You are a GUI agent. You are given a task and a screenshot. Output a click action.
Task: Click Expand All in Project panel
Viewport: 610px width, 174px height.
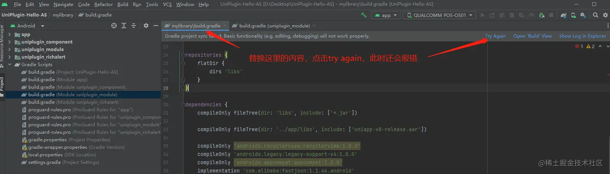click(x=124, y=26)
